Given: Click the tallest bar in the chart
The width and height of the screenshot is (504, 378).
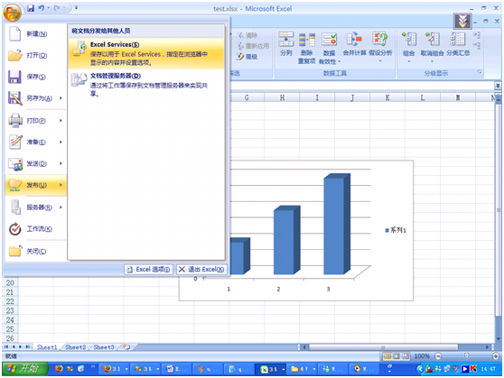Looking at the screenshot, I should tap(337, 224).
